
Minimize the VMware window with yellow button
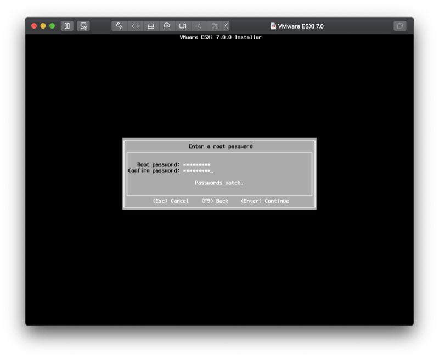click(43, 26)
